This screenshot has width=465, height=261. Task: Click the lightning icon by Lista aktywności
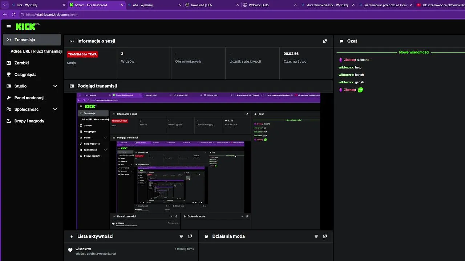coord(72,236)
